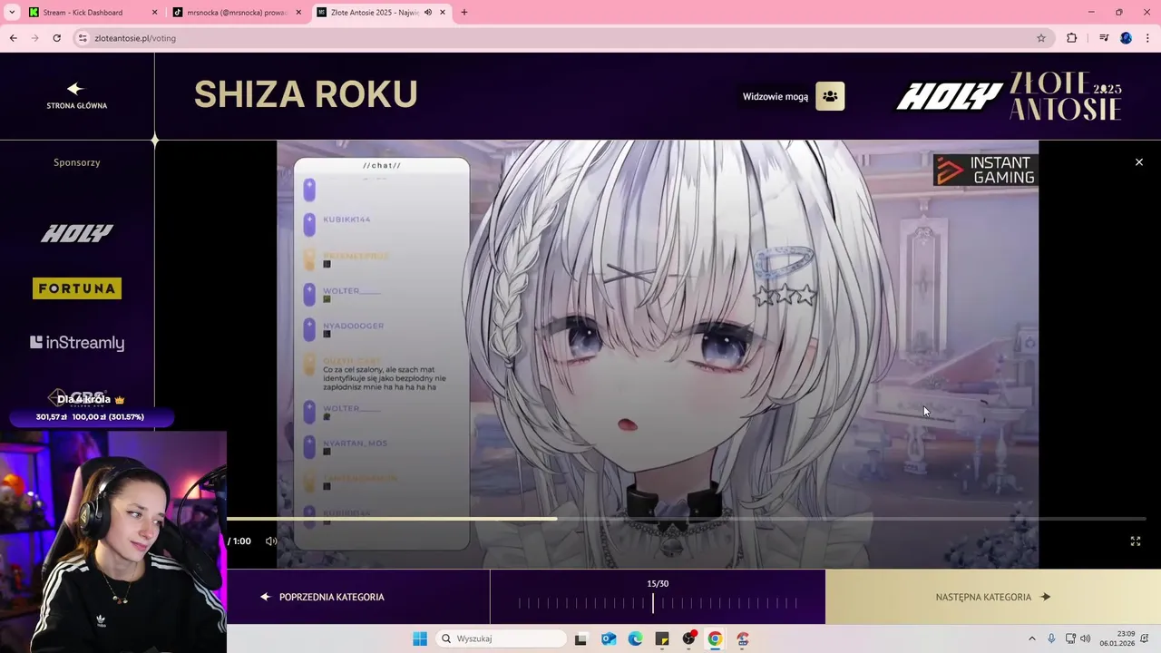Open OBS Studio from taskbar
Screen dimensions: 1161x653
tap(688, 638)
